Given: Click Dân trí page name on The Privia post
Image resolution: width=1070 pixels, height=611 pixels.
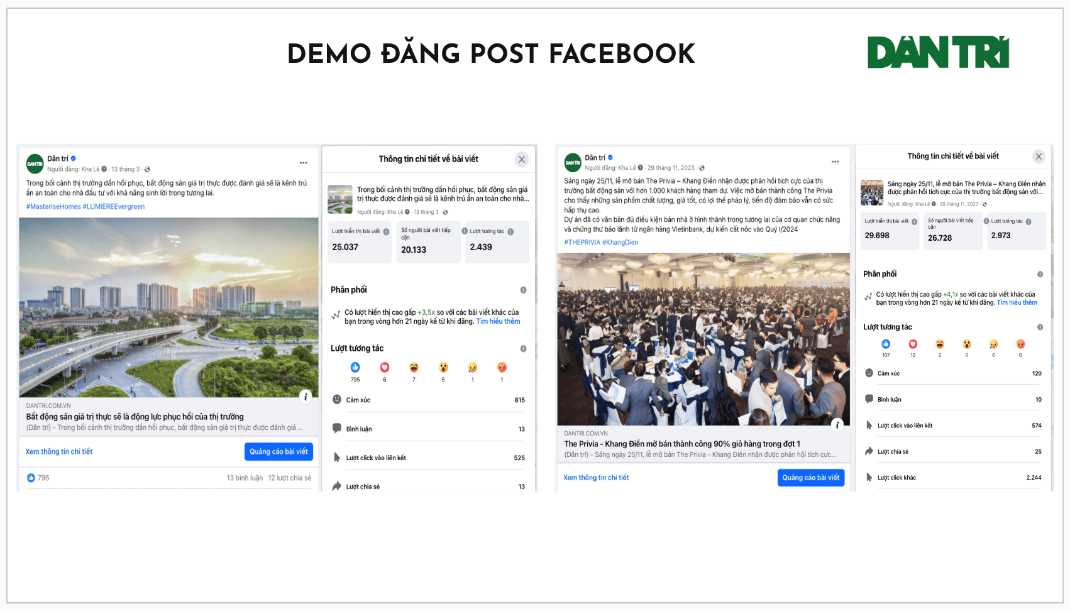Looking at the screenshot, I should click(x=595, y=157).
